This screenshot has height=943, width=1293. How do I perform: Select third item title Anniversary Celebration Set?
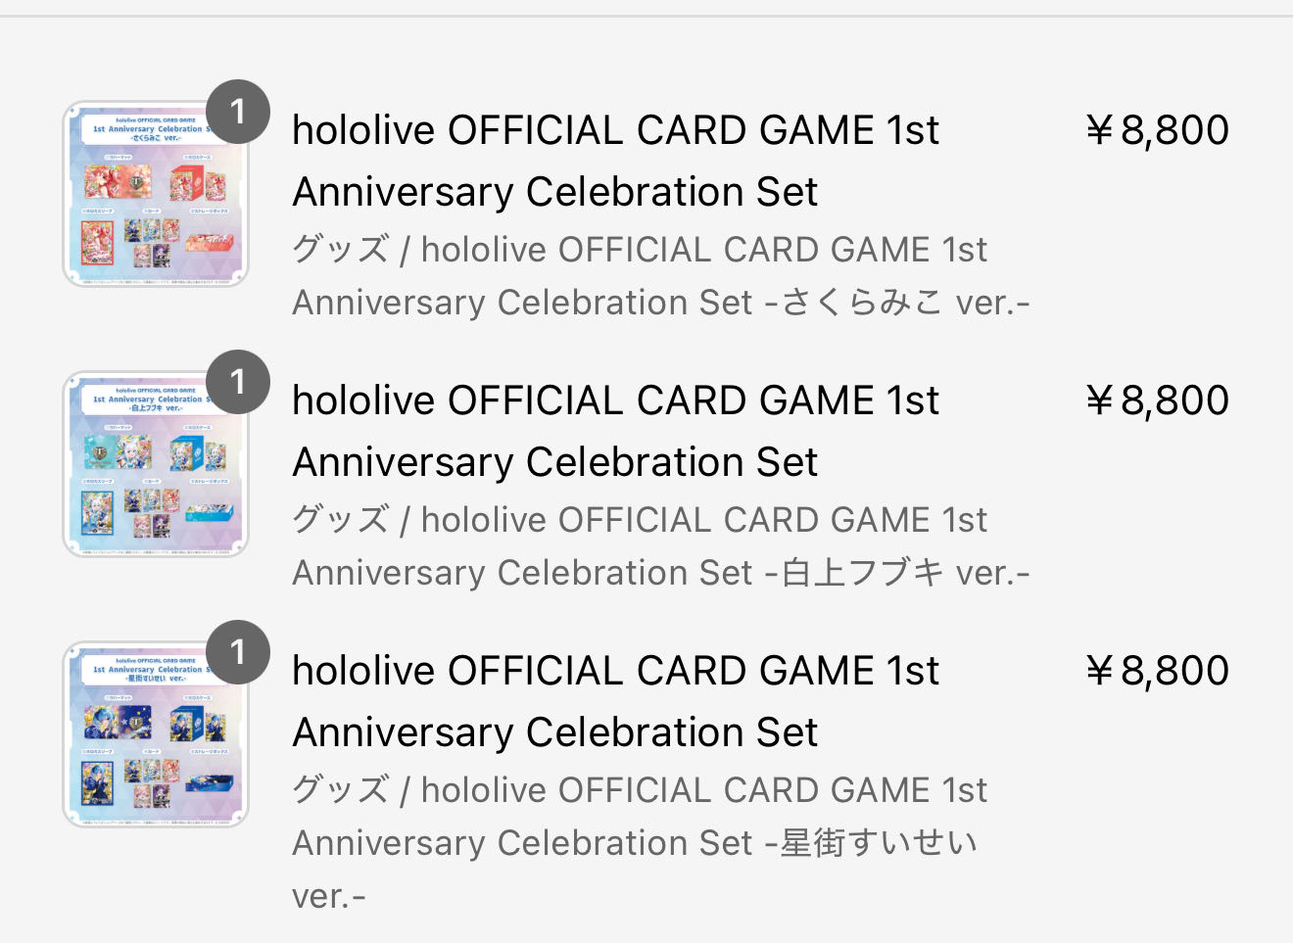(555, 732)
